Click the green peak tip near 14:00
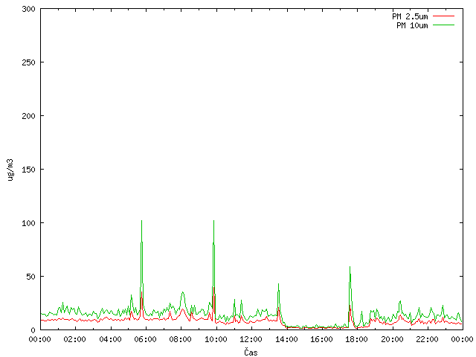The width and height of the screenshot is (476, 357). 278,284
